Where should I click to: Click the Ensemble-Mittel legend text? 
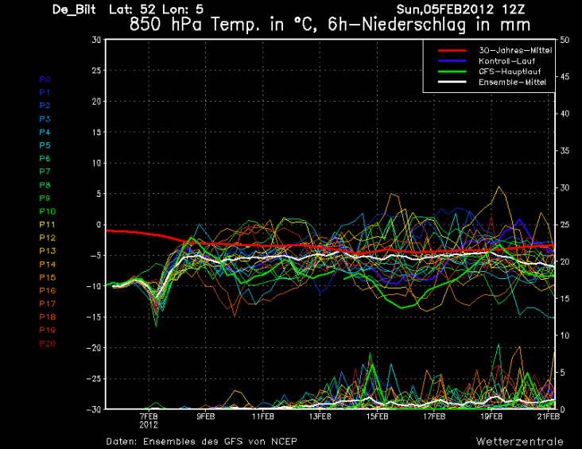pos(512,82)
